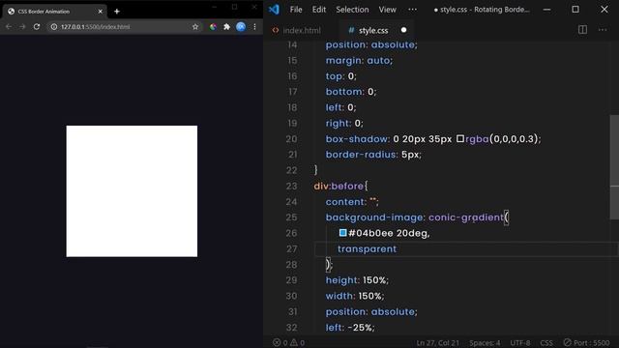Click div:before selector on line 23
The image size is (619, 348).
click(x=339, y=186)
